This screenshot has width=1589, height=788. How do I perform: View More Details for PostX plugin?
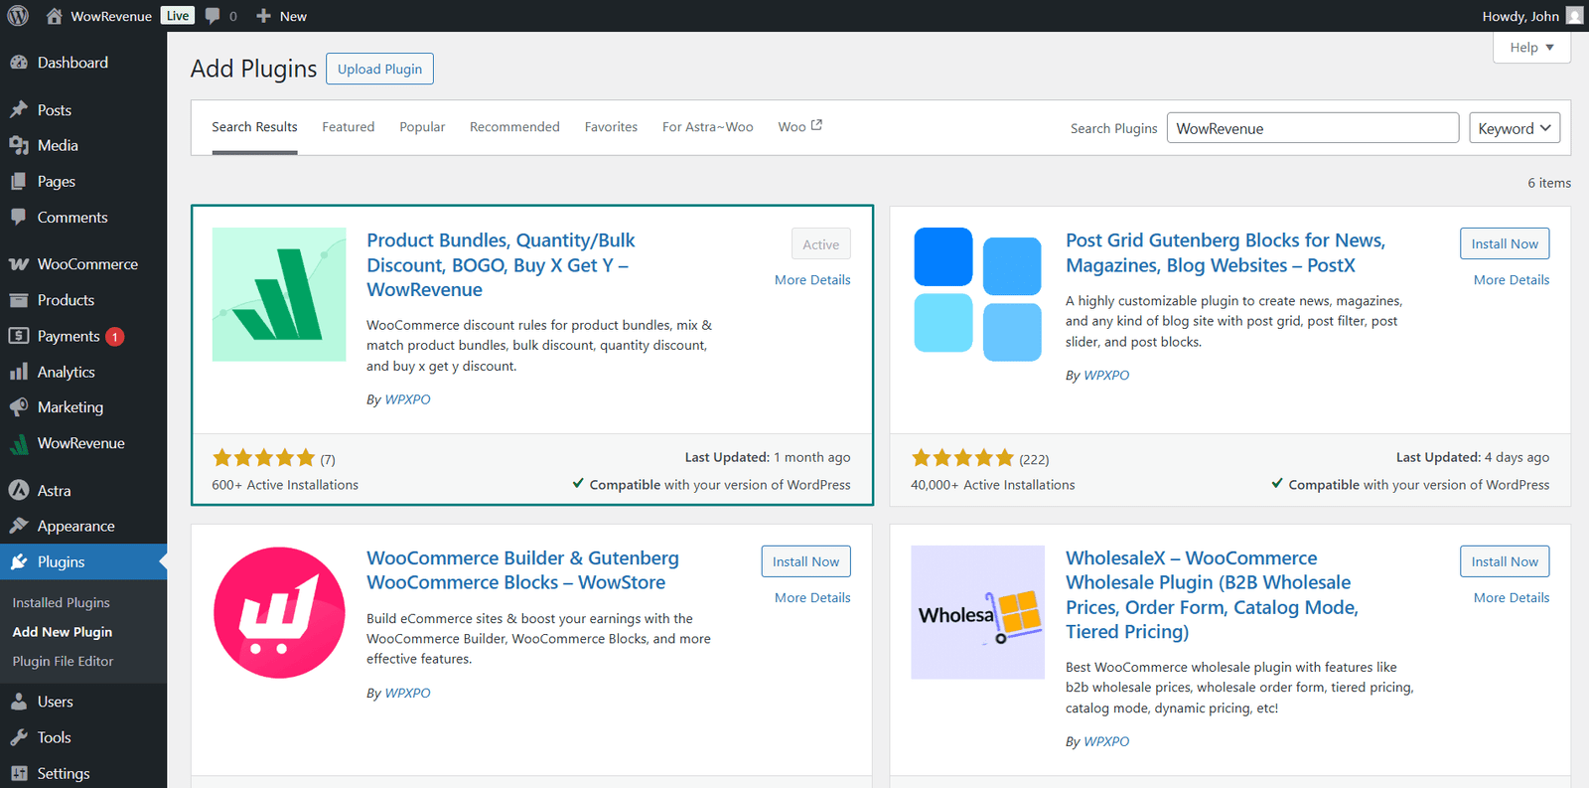click(x=1512, y=280)
